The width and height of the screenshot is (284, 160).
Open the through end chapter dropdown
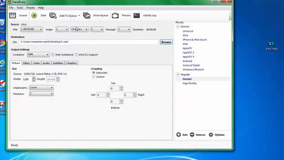(124, 29)
